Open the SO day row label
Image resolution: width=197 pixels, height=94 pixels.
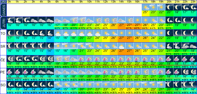[3, 85]
